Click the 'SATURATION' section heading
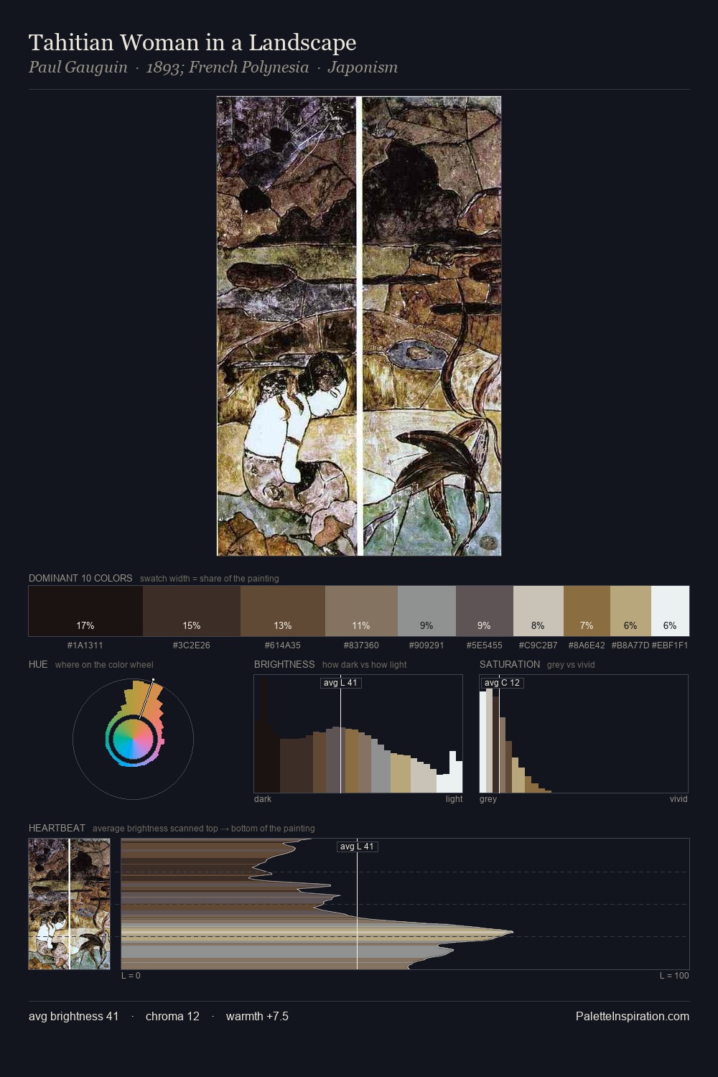 click(x=510, y=664)
